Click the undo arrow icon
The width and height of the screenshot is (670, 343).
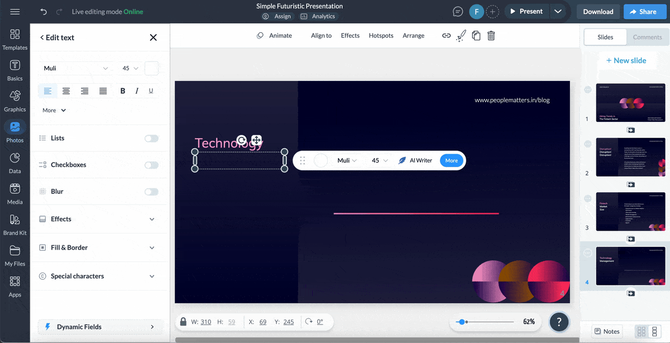click(44, 12)
